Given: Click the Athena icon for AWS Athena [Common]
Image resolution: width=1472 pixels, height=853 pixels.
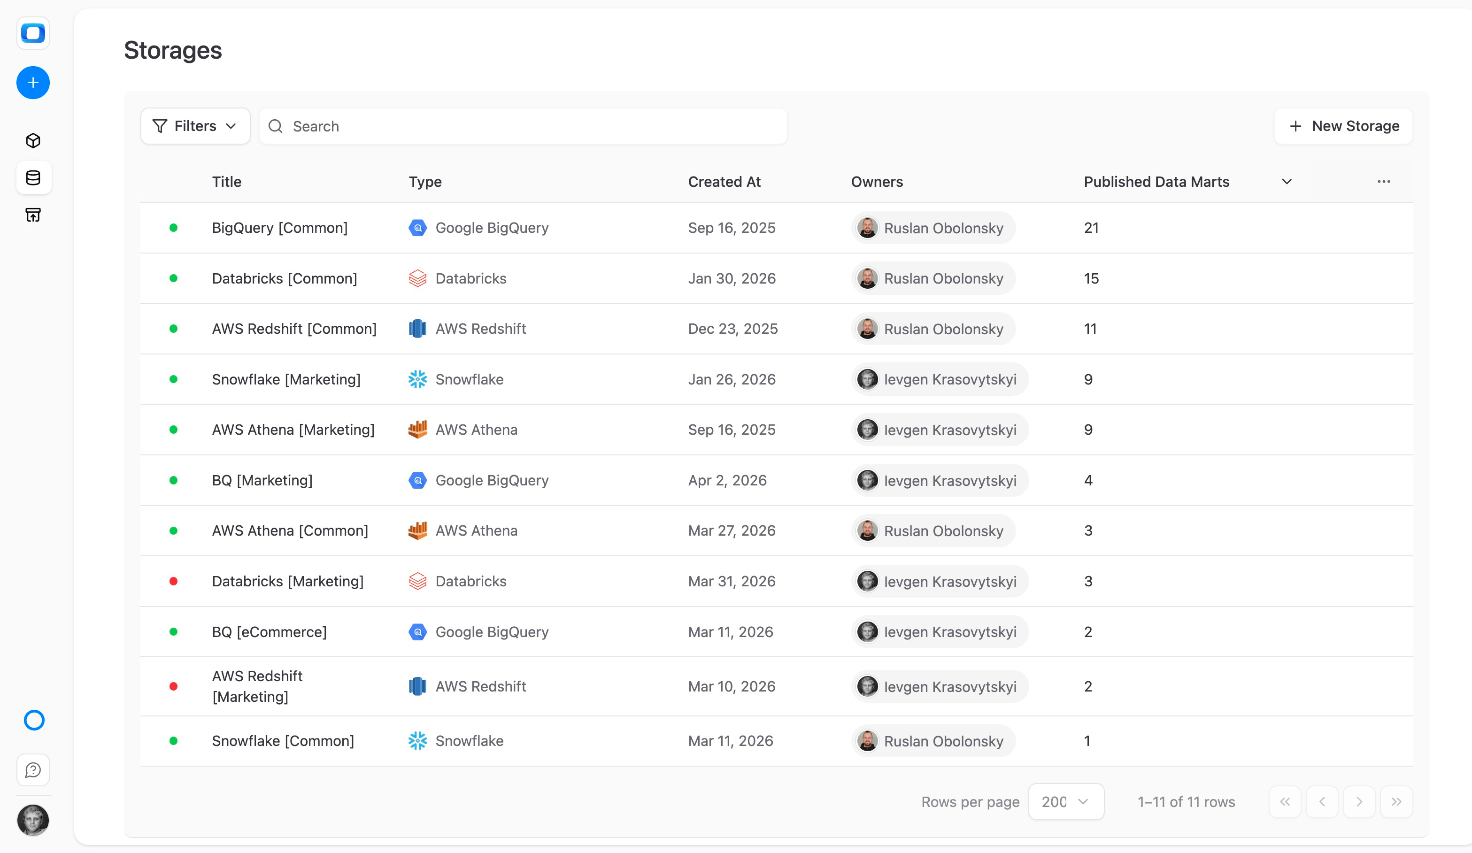Looking at the screenshot, I should [x=417, y=530].
